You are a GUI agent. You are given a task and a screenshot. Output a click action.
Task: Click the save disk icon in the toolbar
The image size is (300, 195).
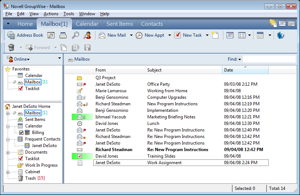pos(87,48)
